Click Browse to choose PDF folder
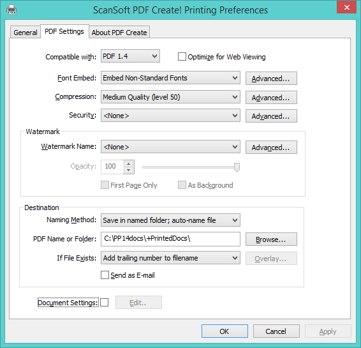Image resolution: width=361 pixels, height=348 pixels. [x=271, y=239]
